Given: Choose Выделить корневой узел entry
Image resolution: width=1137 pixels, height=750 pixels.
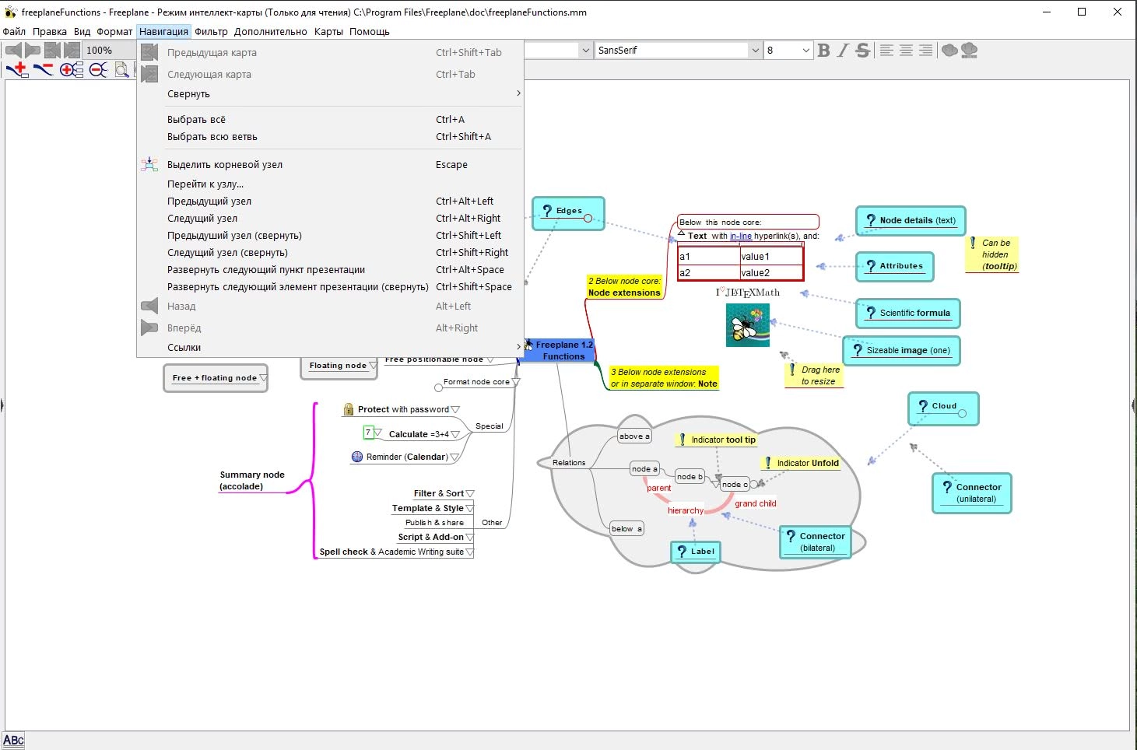Looking at the screenshot, I should point(330,165).
